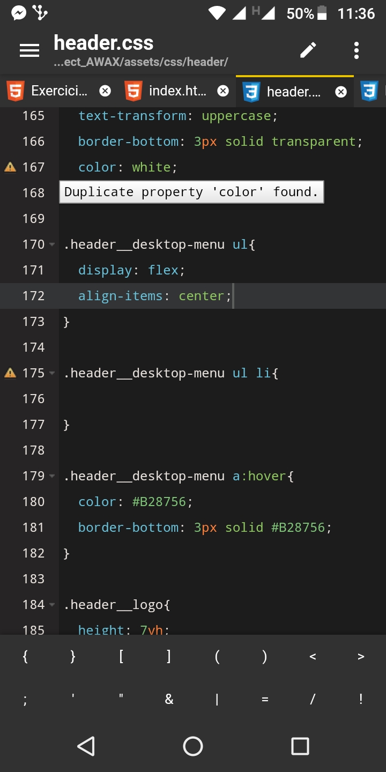Screen dimensions: 386x772
Task: Tap the Messenger notification icon
Action: point(19,13)
